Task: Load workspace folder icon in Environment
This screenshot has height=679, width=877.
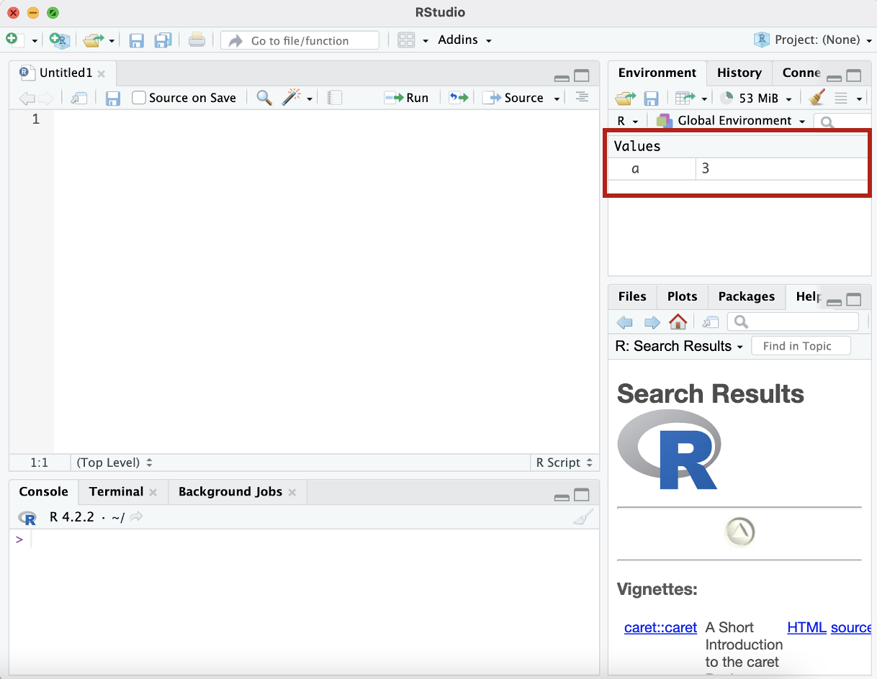Action: pyautogui.click(x=626, y=98)
